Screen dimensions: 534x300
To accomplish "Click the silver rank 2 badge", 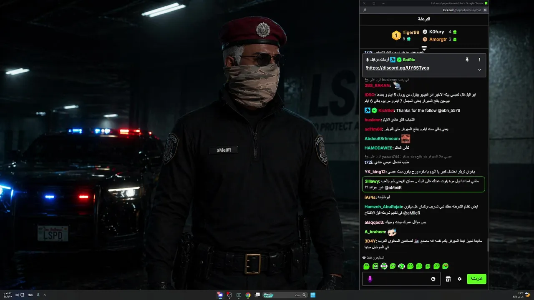I will pyautogui.click(x=425, y=32).
